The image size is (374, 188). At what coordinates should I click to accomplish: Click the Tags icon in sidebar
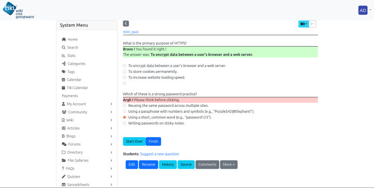(x=64, y=72)
